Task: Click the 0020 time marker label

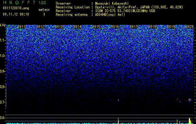Action: pyautogui.click(x=190, y=27)
